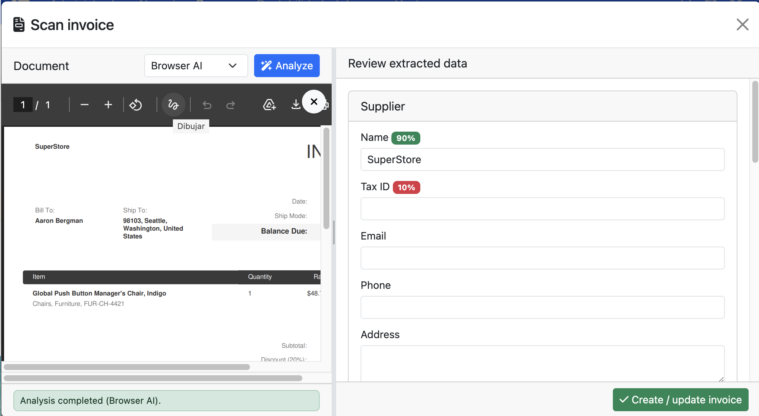Click the Tax ID input field

coord(542,209)
